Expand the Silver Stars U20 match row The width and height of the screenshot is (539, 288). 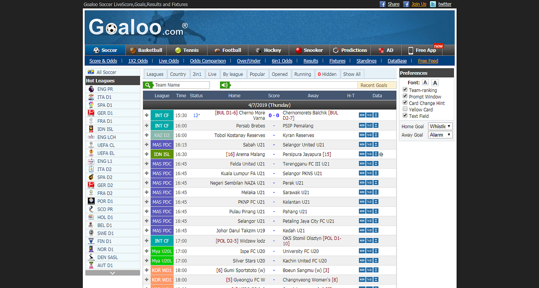point(147,261)
